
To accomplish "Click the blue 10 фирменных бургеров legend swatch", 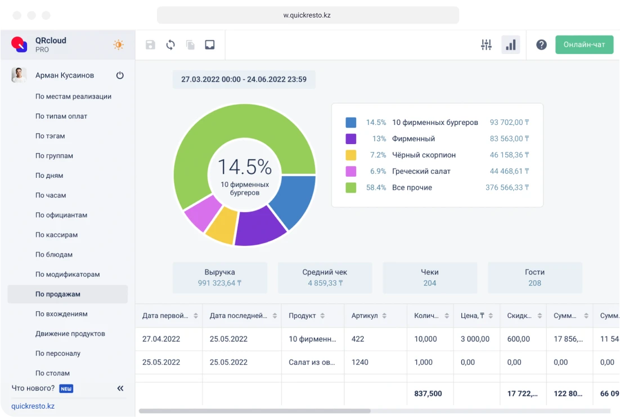I will click(351, 123).
